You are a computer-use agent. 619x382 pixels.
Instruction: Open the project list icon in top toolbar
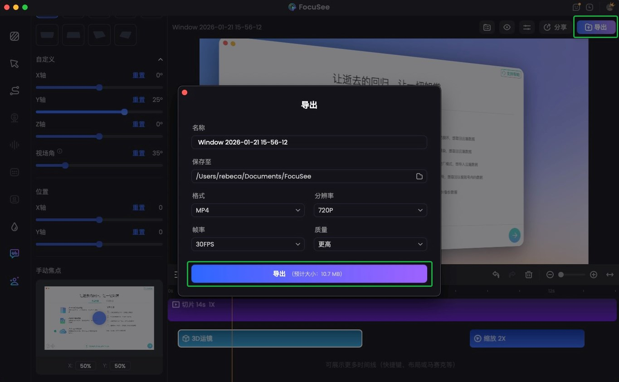point(487,28)
